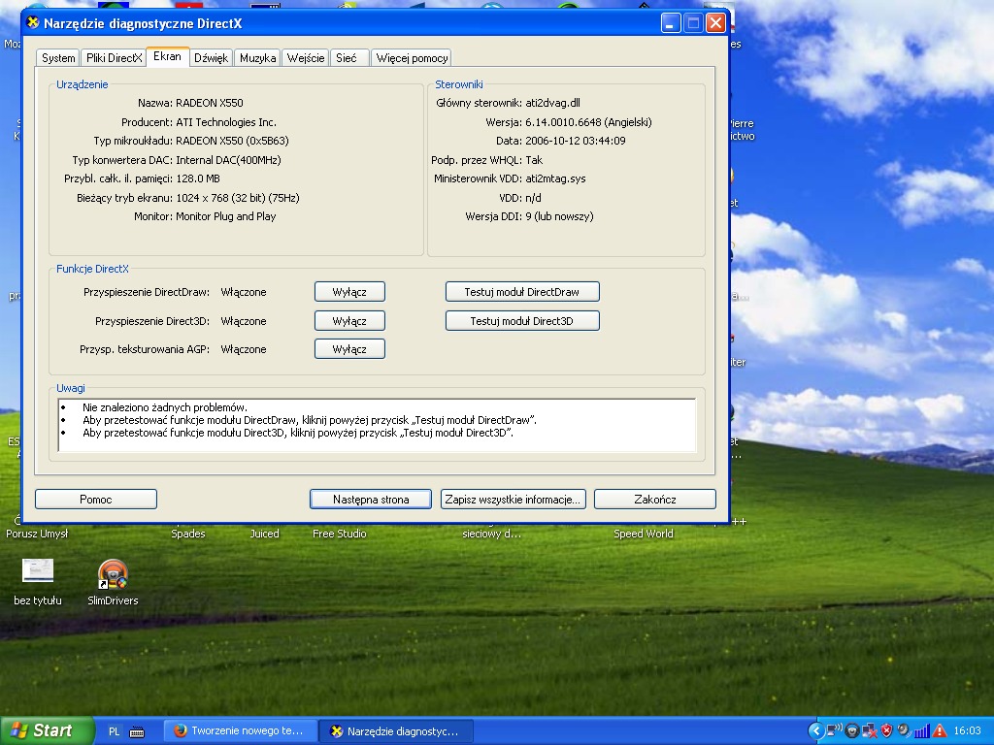Close the DirectX diagnostic window

coord(715,23)
